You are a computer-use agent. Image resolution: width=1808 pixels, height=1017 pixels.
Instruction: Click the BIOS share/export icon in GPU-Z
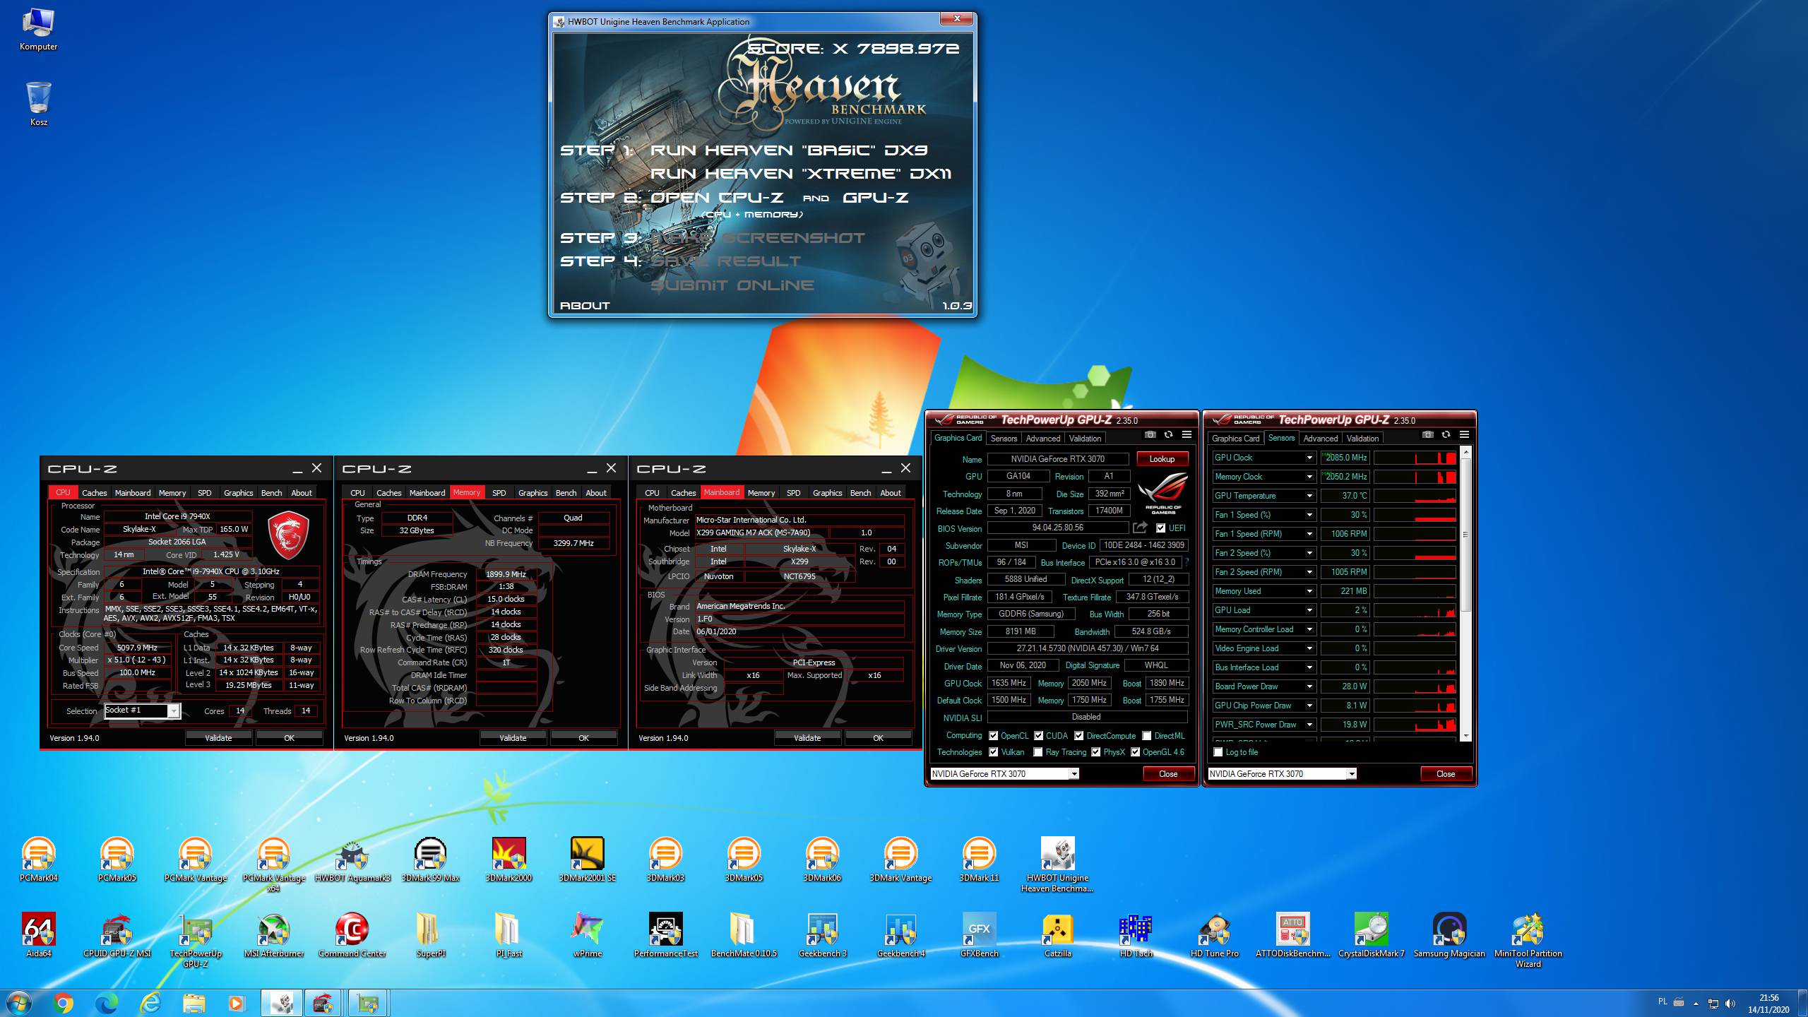(1140, 528)
